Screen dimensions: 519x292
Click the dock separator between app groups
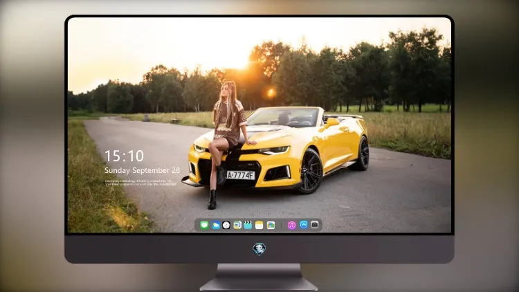click(x=282, y=226)
